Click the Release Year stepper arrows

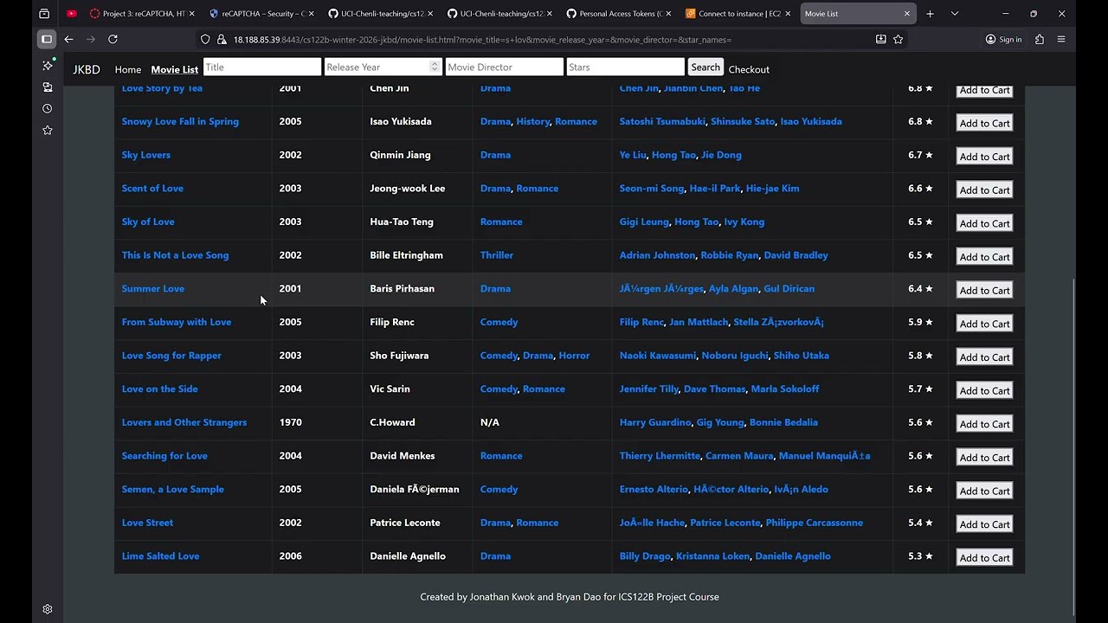435,67
